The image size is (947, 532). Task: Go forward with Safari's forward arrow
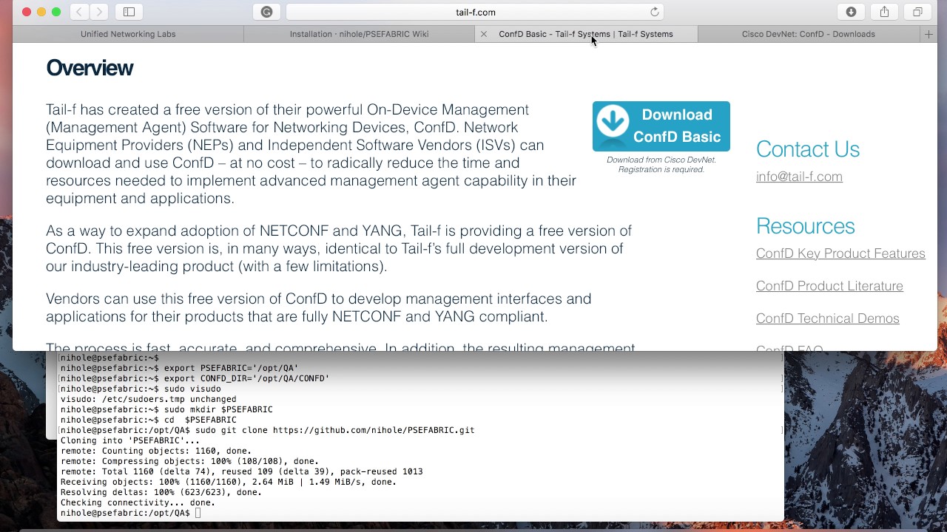click(99, 12)
